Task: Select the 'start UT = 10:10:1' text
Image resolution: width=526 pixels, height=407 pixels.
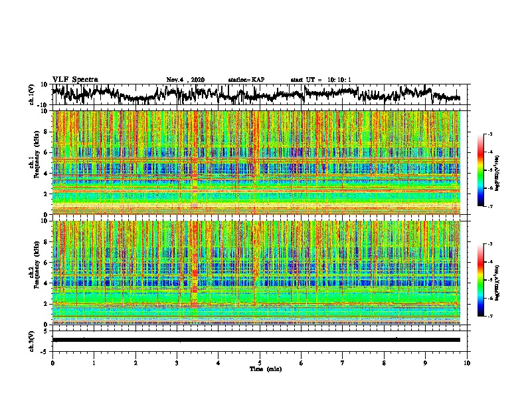Action: tap(321, 80)
